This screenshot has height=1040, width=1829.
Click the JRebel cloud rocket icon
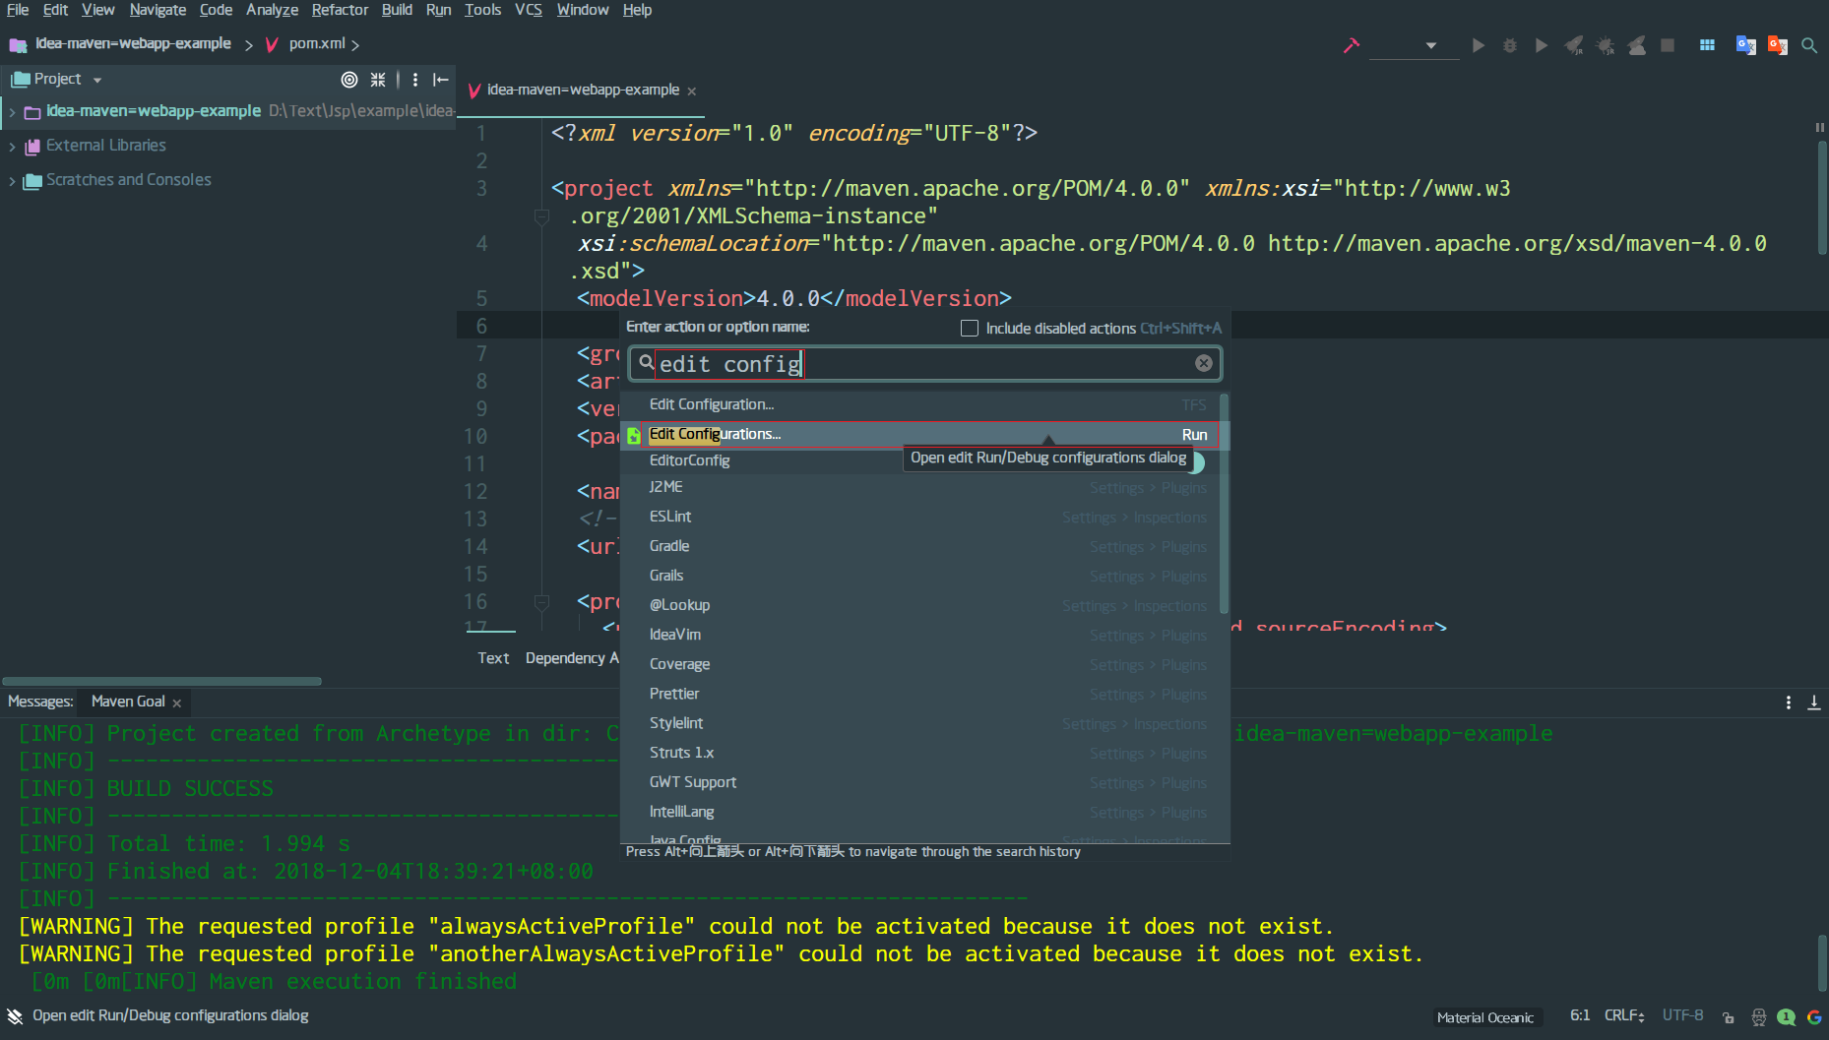(1637, 45)
